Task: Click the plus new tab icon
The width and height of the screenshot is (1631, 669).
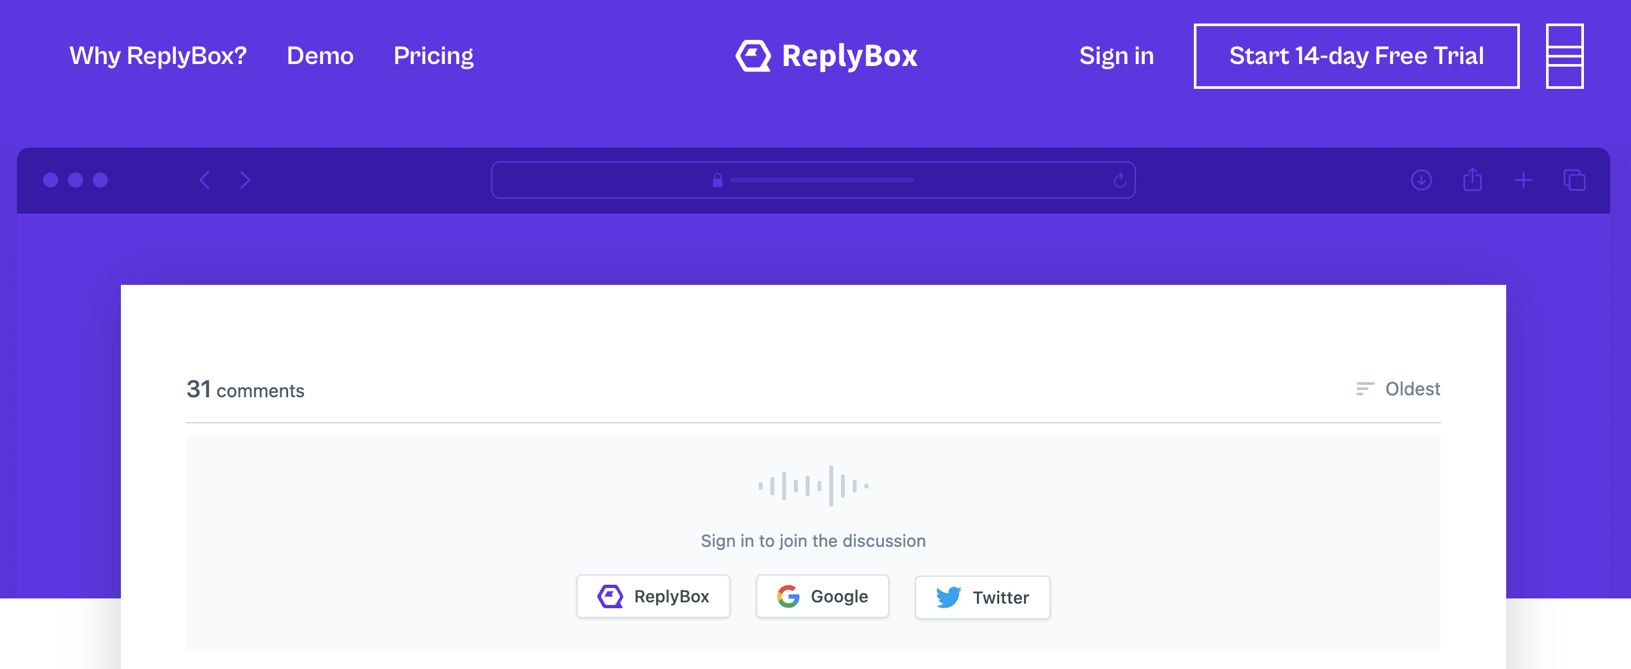Action: 1523,180
